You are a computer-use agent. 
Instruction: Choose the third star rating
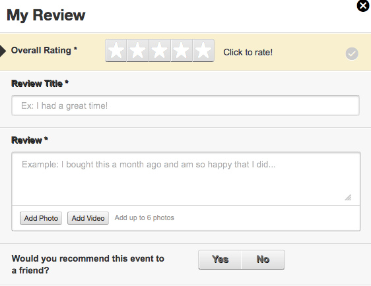click(x=160, y=50)
